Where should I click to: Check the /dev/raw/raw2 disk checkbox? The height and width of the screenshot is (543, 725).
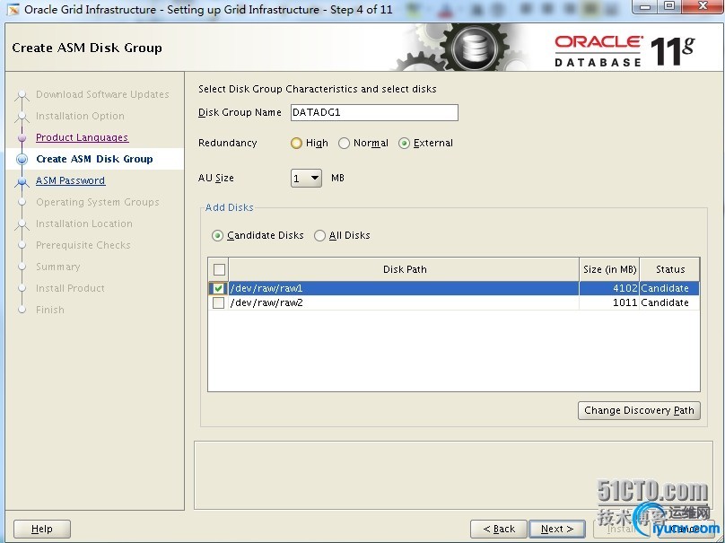click(x=218, y=303)
